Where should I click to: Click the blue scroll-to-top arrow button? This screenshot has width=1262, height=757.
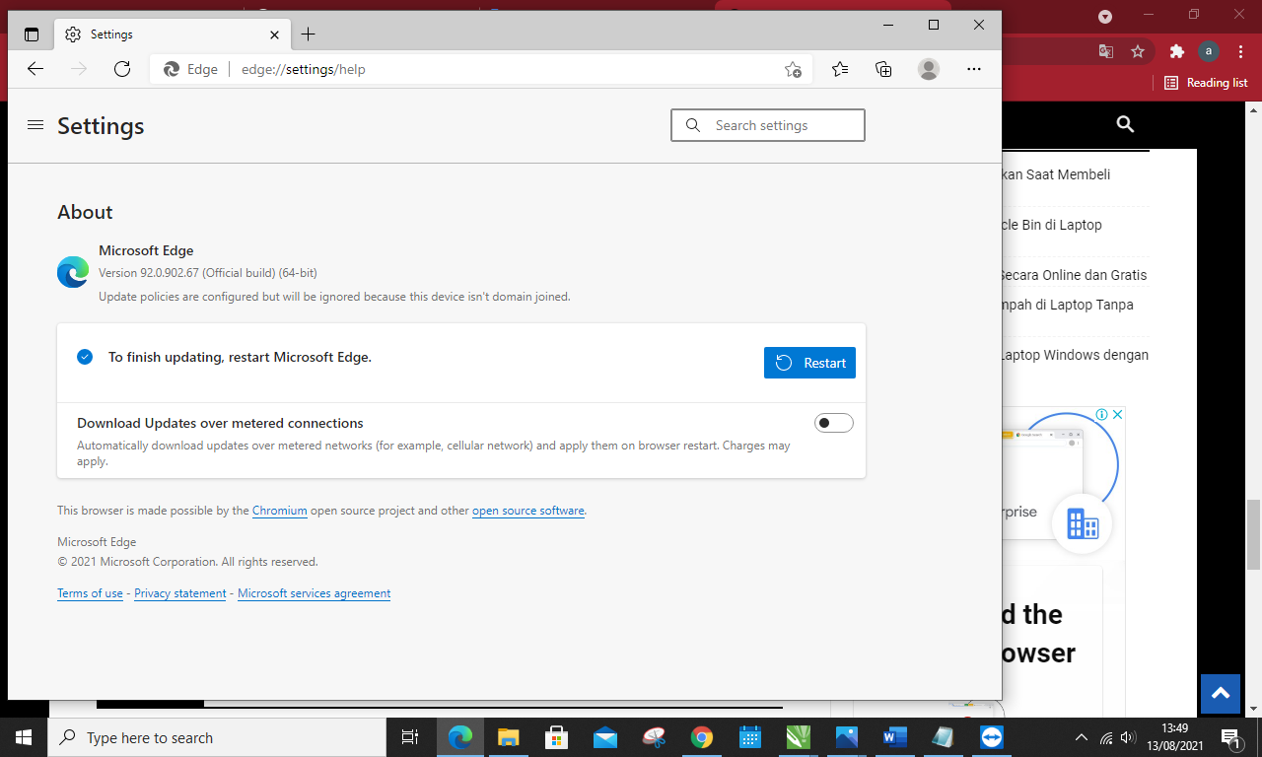(1221, 694)
